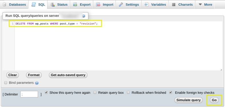Image resolution: width=225 pixels, height=108 pixels.
Task: Open help icon beside Run SQL query title
Action: click(x=83, y=16)
